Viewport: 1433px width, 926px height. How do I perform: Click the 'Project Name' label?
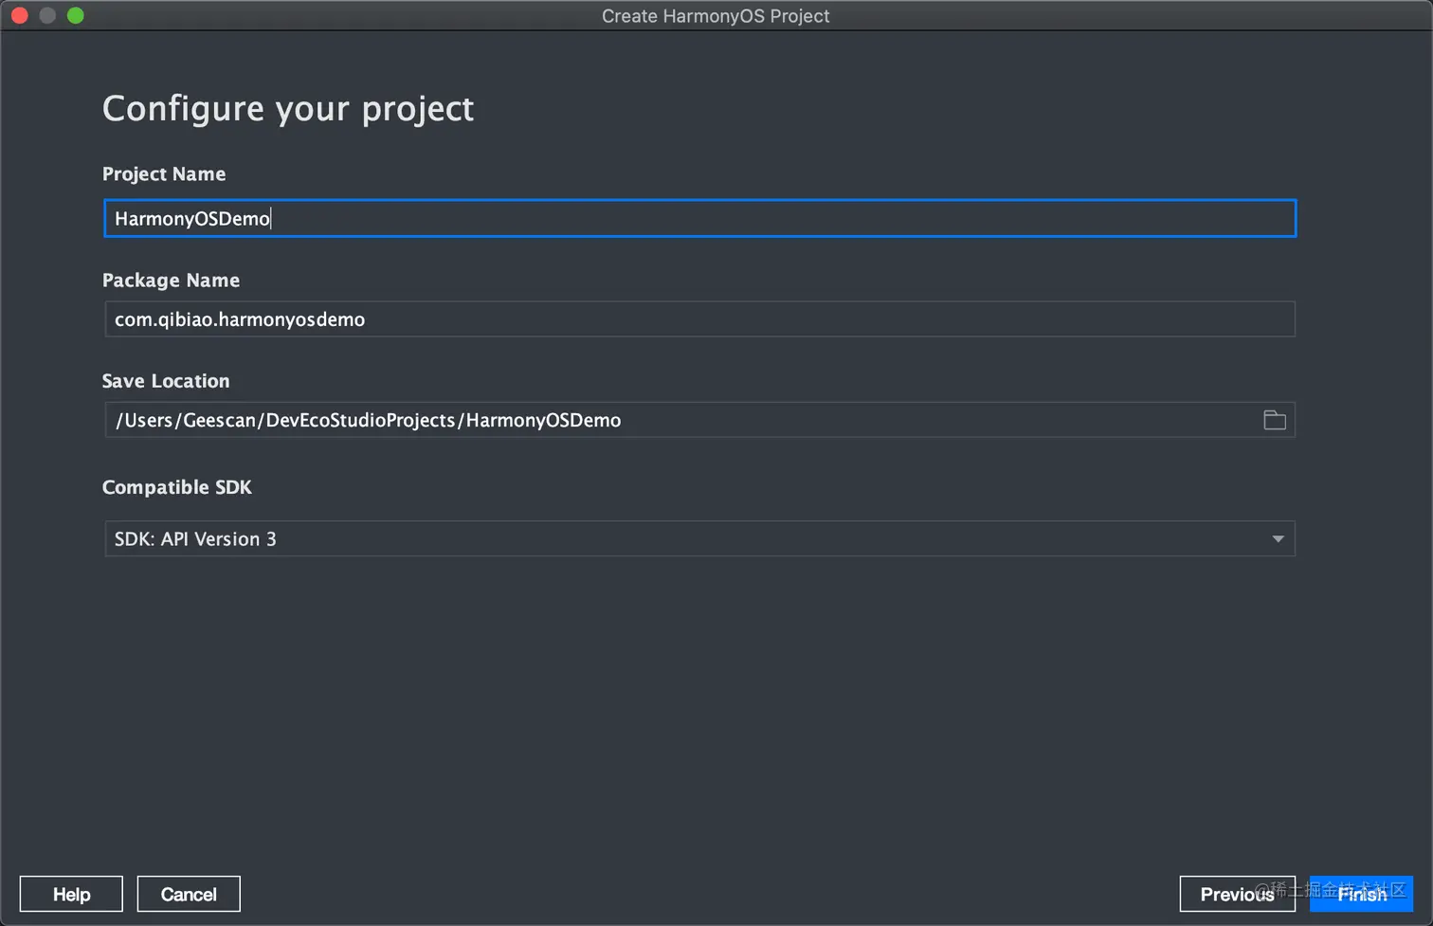(x=164, y=173)
